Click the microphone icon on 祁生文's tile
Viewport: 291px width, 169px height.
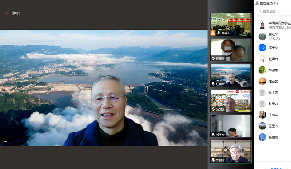pos(213,135)
